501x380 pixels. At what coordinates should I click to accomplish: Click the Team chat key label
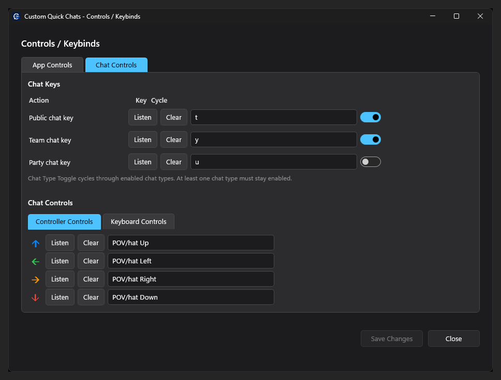tap(50, 140)
